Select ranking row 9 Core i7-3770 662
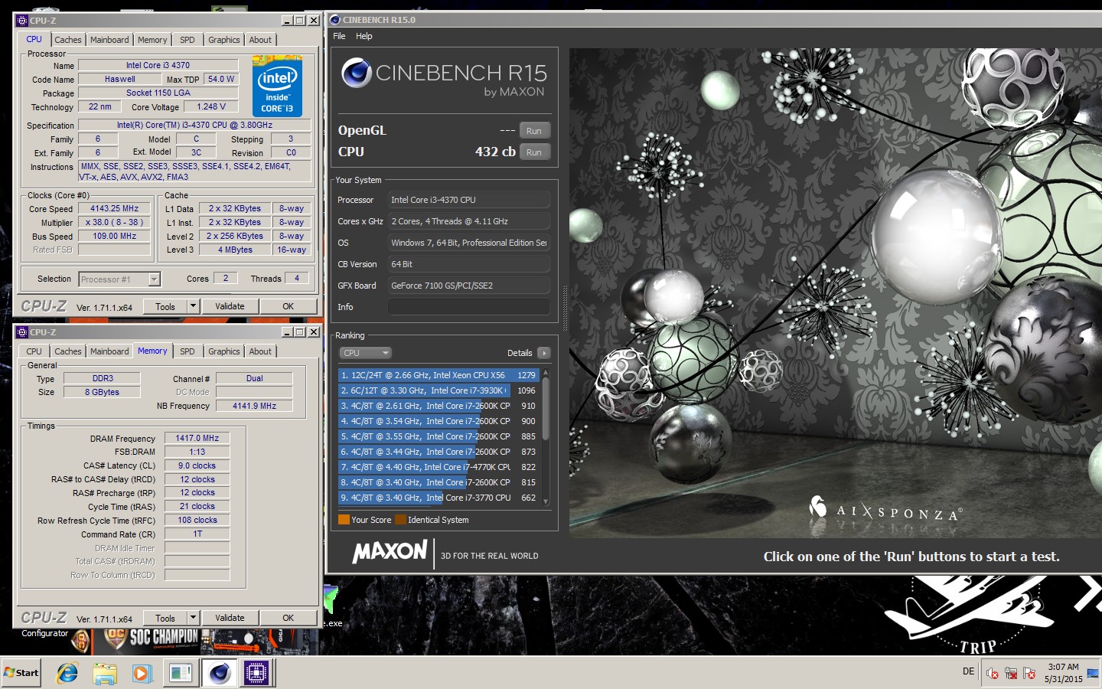The width and height of the screenshot is (1102, 689). [x=439, y=498]
